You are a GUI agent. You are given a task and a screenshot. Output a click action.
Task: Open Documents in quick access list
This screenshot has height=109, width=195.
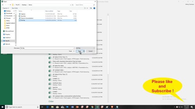coord(8,16)
